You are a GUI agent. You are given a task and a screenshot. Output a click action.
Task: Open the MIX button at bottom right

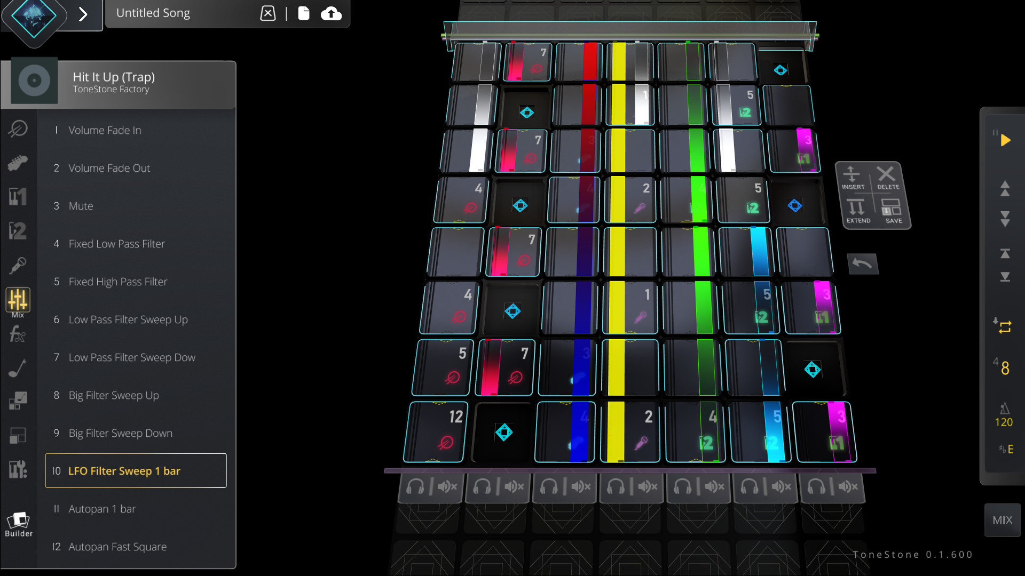1002,519
